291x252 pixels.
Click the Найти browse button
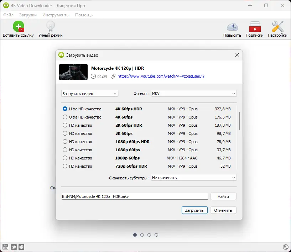(223, 196)
